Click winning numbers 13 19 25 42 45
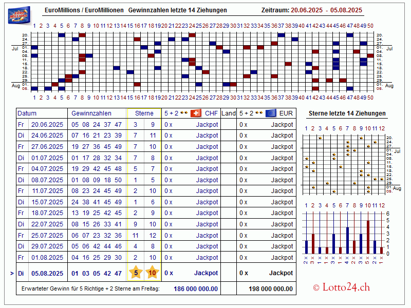The width and height of the screenshot is (411, 308). [x=97, y=213]
